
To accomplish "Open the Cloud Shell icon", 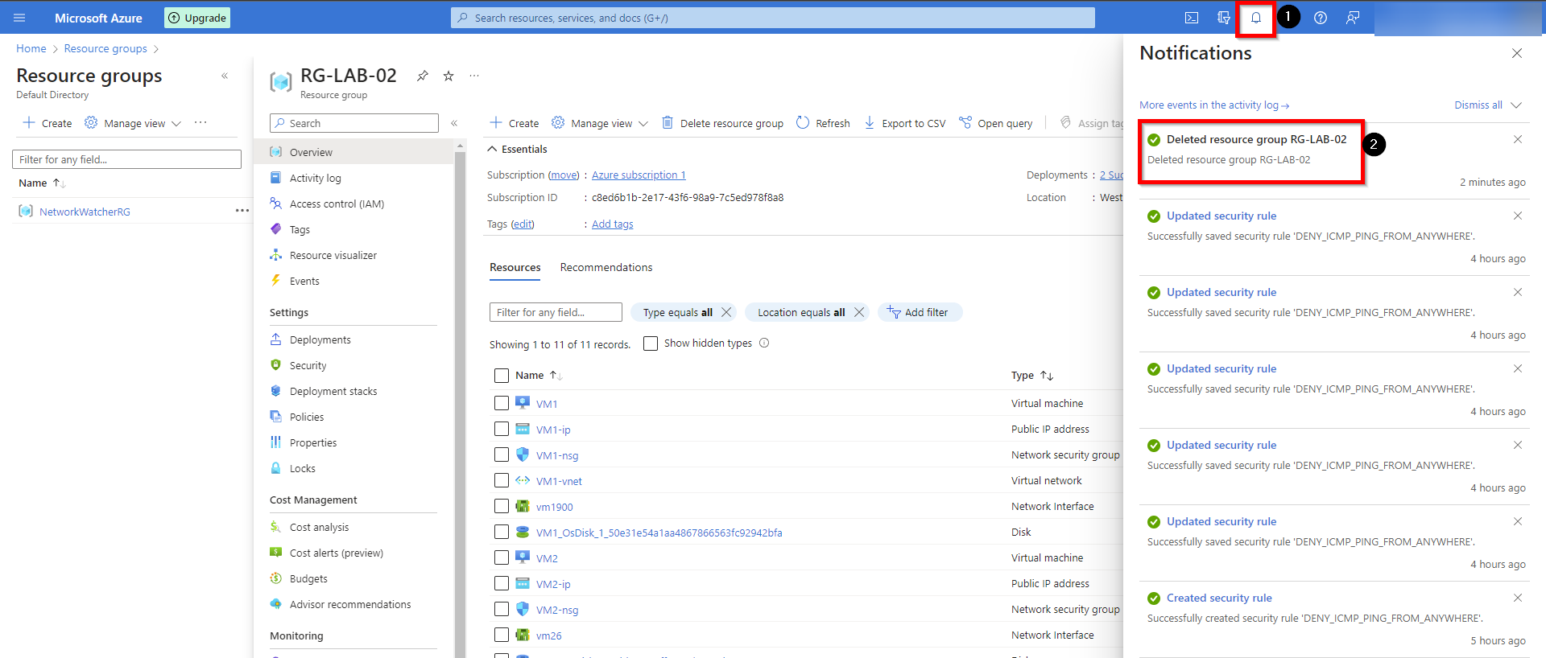I will [x=1192, y=18].
